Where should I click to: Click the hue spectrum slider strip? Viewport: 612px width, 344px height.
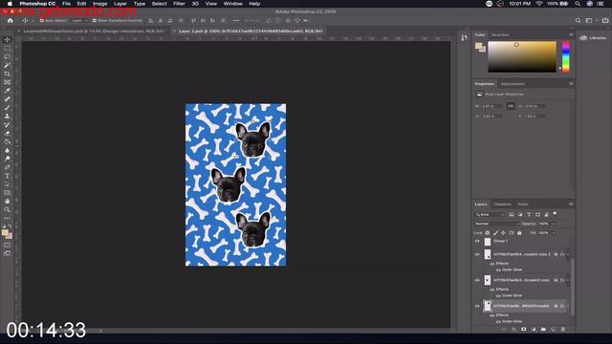point(565,56)
